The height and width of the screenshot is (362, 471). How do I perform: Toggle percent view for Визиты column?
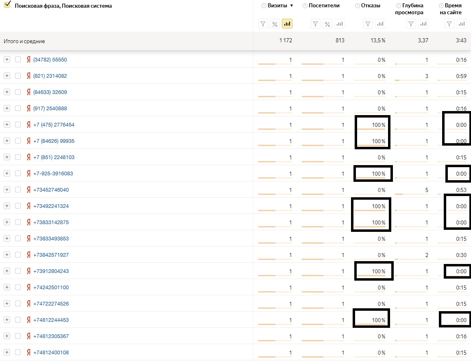pyautogui.click(x=275, y=24)
